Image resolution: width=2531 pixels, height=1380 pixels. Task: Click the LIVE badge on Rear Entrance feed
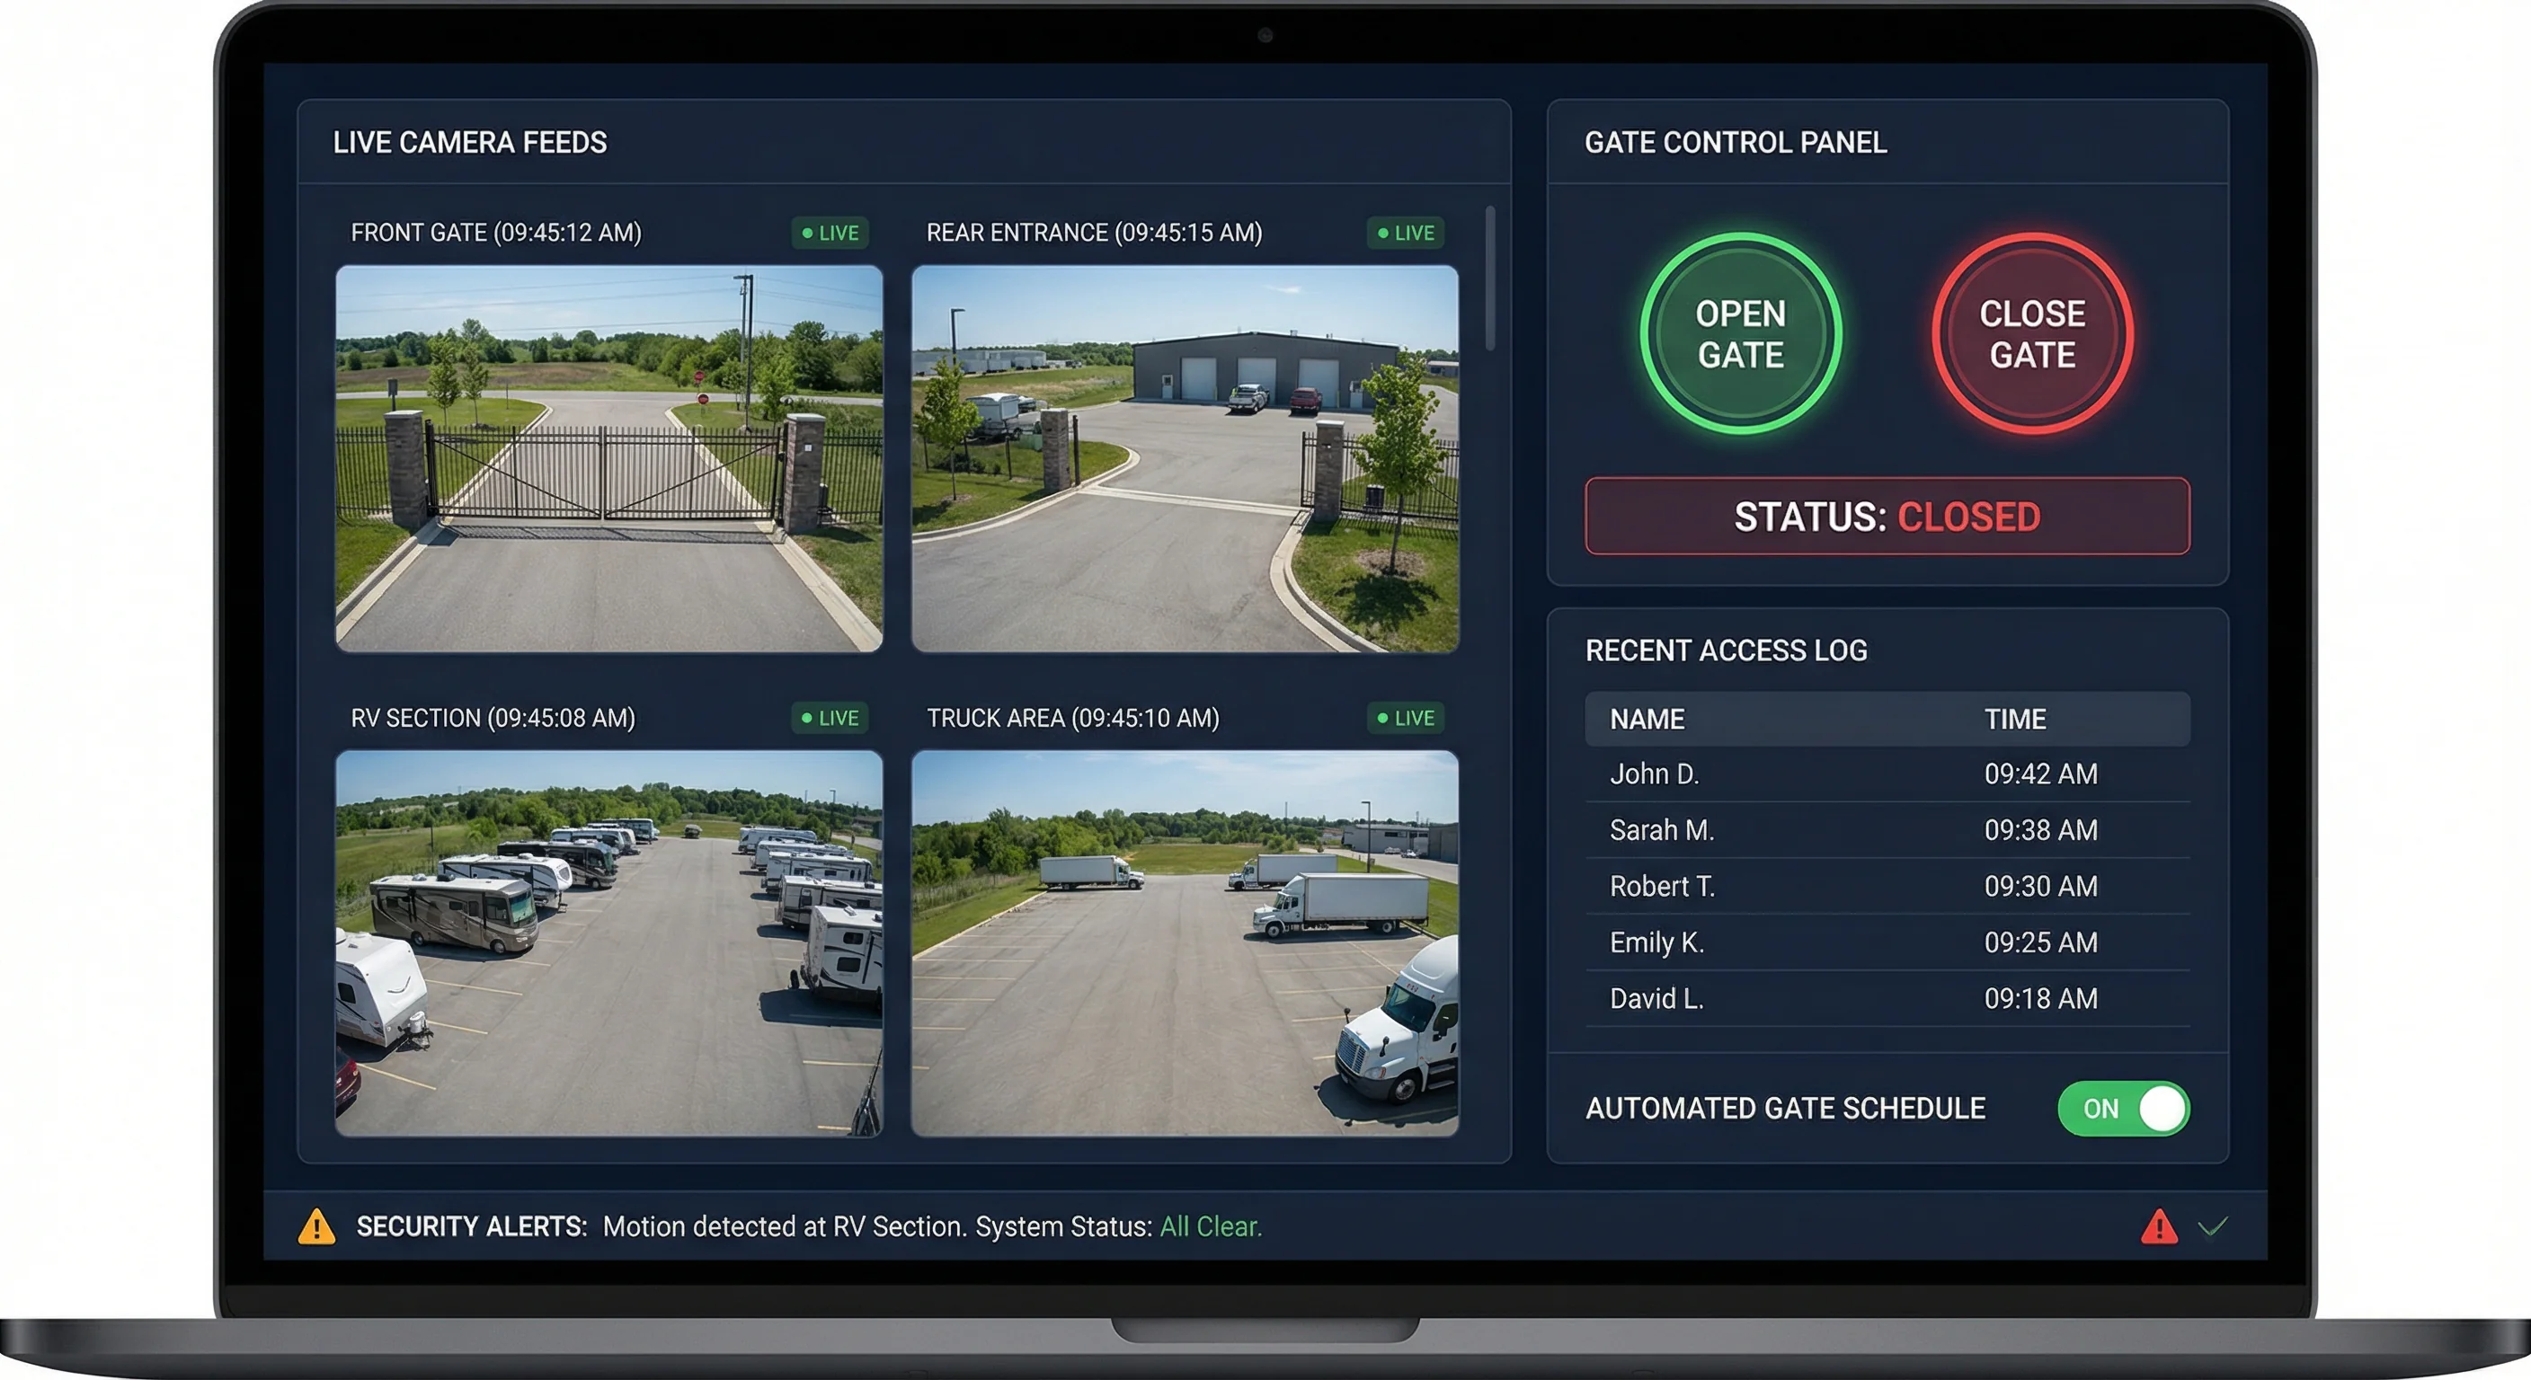[1405, 233]
